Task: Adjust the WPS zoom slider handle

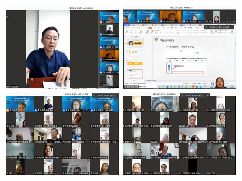Action: 228,84
